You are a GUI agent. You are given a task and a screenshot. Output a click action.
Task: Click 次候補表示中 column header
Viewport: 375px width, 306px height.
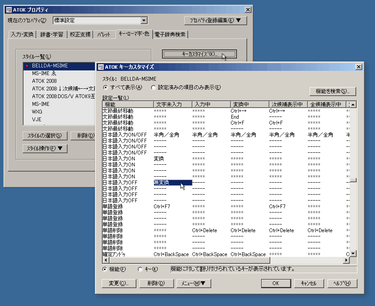(288, 105)
